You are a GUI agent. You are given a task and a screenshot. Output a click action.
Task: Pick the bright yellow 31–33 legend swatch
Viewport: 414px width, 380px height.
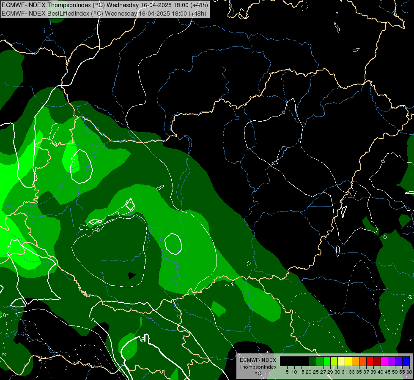click(x=348, y=361)
